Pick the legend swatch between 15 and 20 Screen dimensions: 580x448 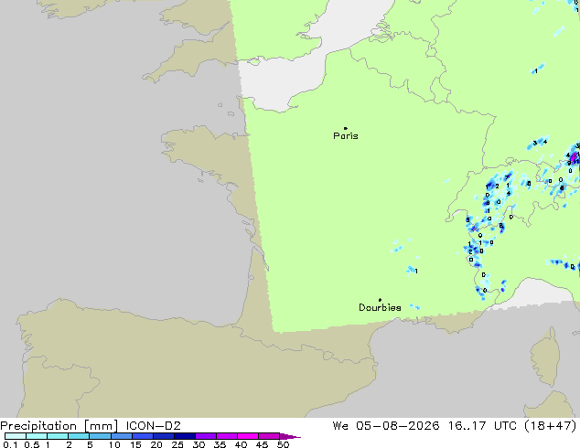pyautogui.click(x=142, y=436)
